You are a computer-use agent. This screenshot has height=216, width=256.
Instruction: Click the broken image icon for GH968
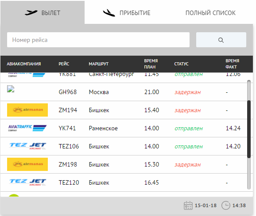pyautogui.click(x=11, y=89)
